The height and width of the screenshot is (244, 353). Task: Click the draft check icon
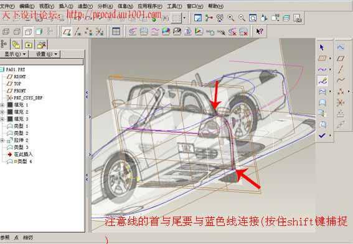(188, 32)
